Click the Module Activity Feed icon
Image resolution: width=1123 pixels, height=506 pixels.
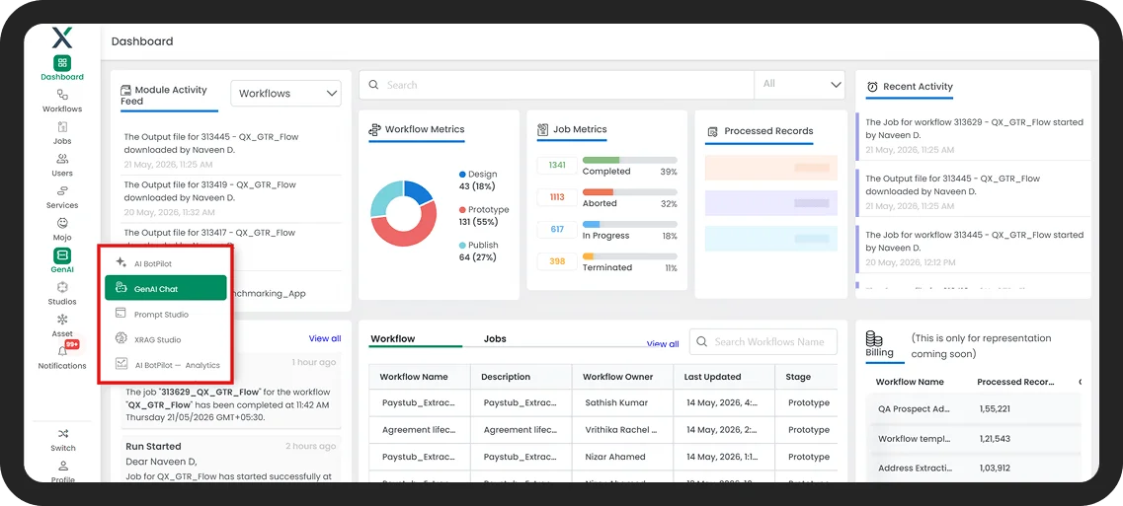click(126, 90)
